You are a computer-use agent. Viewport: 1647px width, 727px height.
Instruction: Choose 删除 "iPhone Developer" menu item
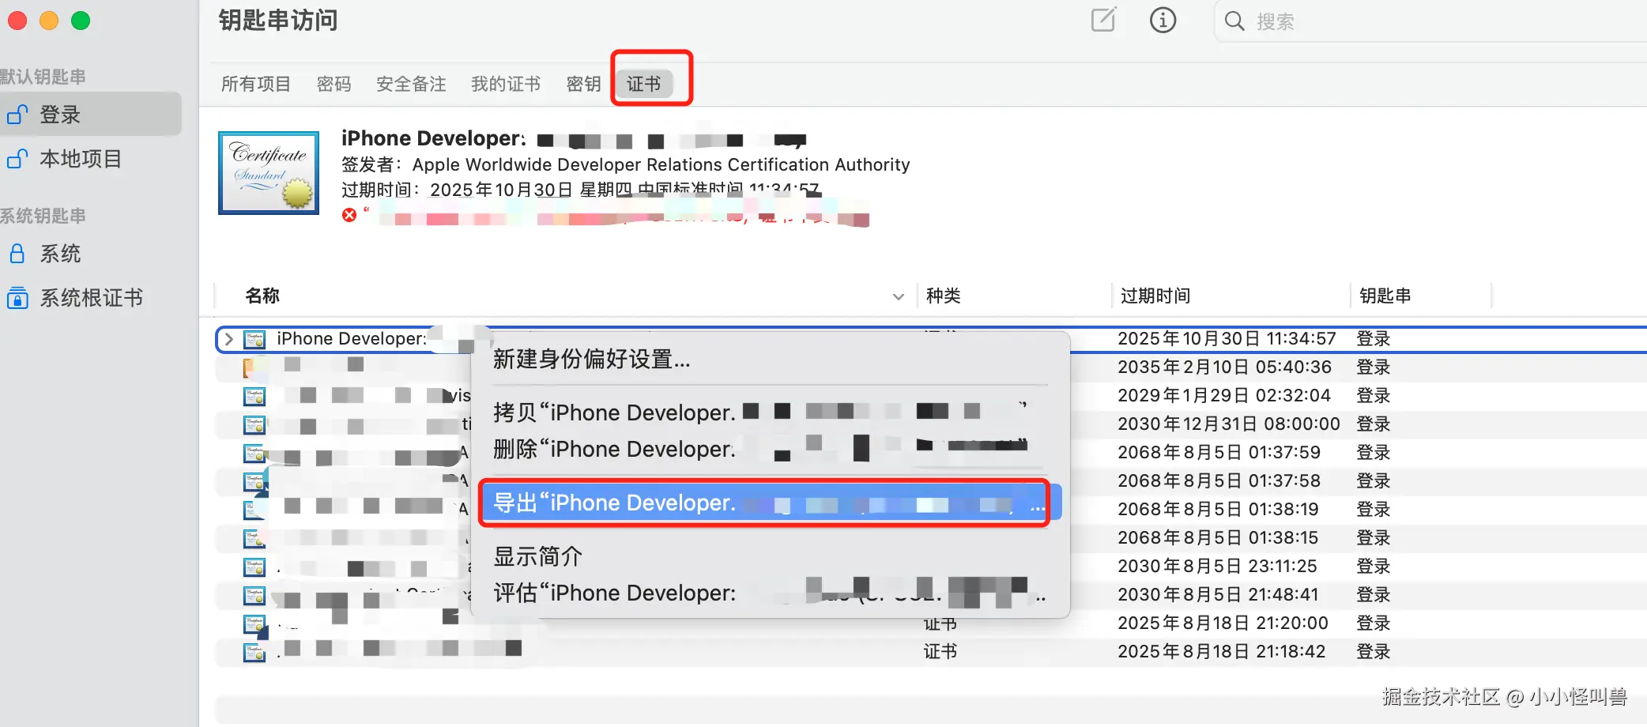click(x=770, y=449)
